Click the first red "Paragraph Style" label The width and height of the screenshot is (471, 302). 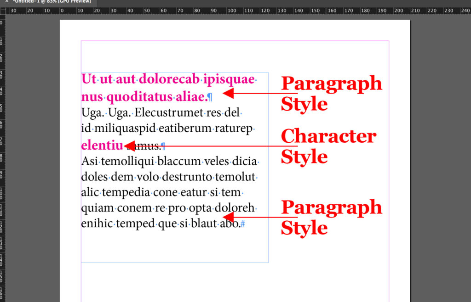point(331,93)
